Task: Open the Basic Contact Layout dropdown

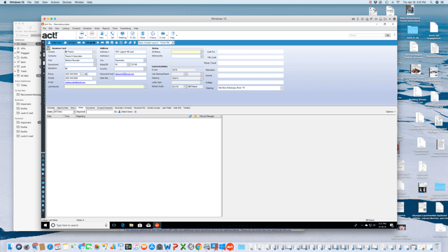Action: tap(156, 43)
